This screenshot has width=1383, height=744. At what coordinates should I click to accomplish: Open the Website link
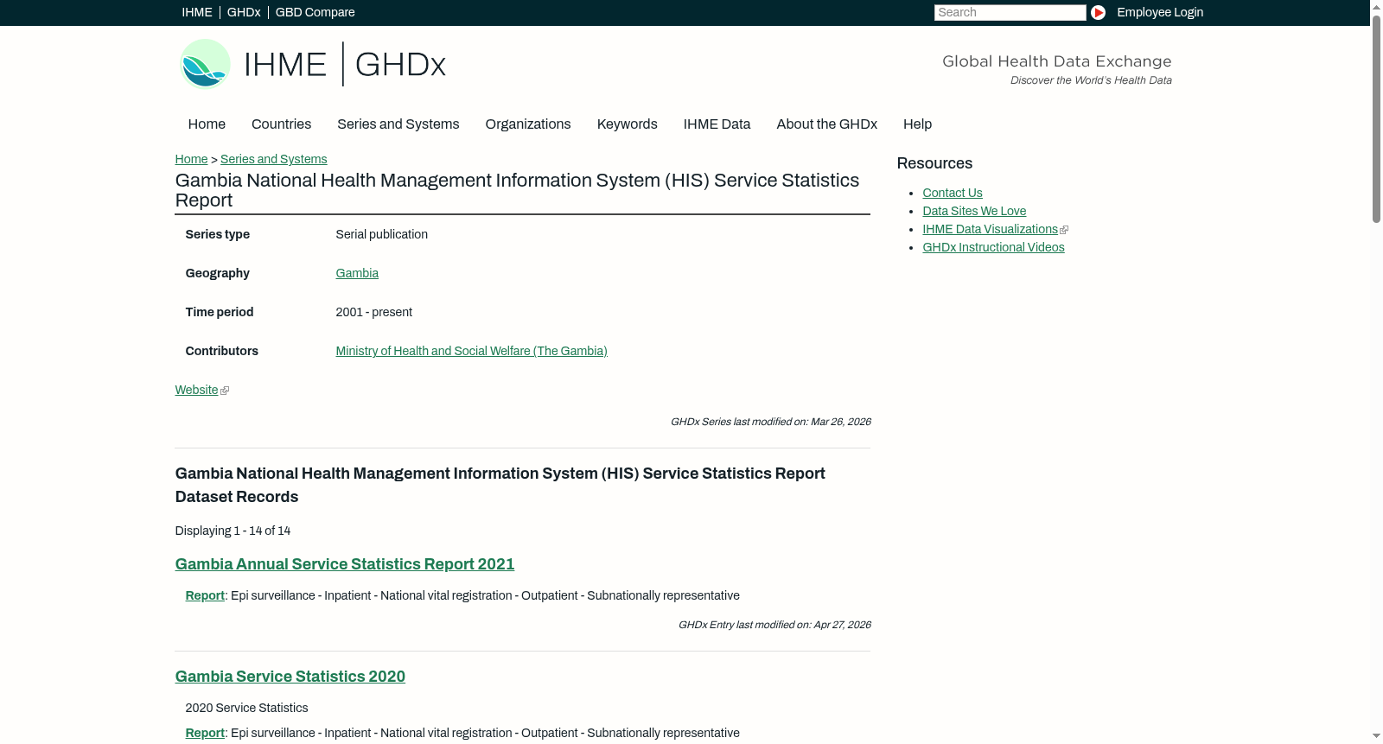[x=196, y=390]
